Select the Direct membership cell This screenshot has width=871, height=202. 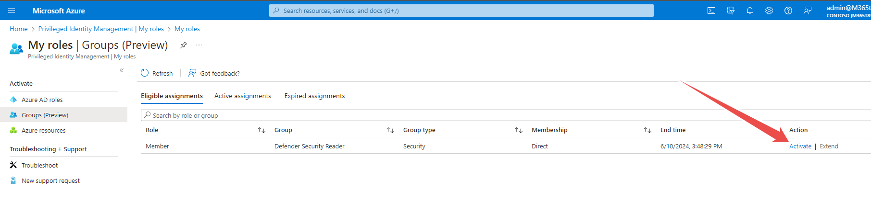pos(540,146)
